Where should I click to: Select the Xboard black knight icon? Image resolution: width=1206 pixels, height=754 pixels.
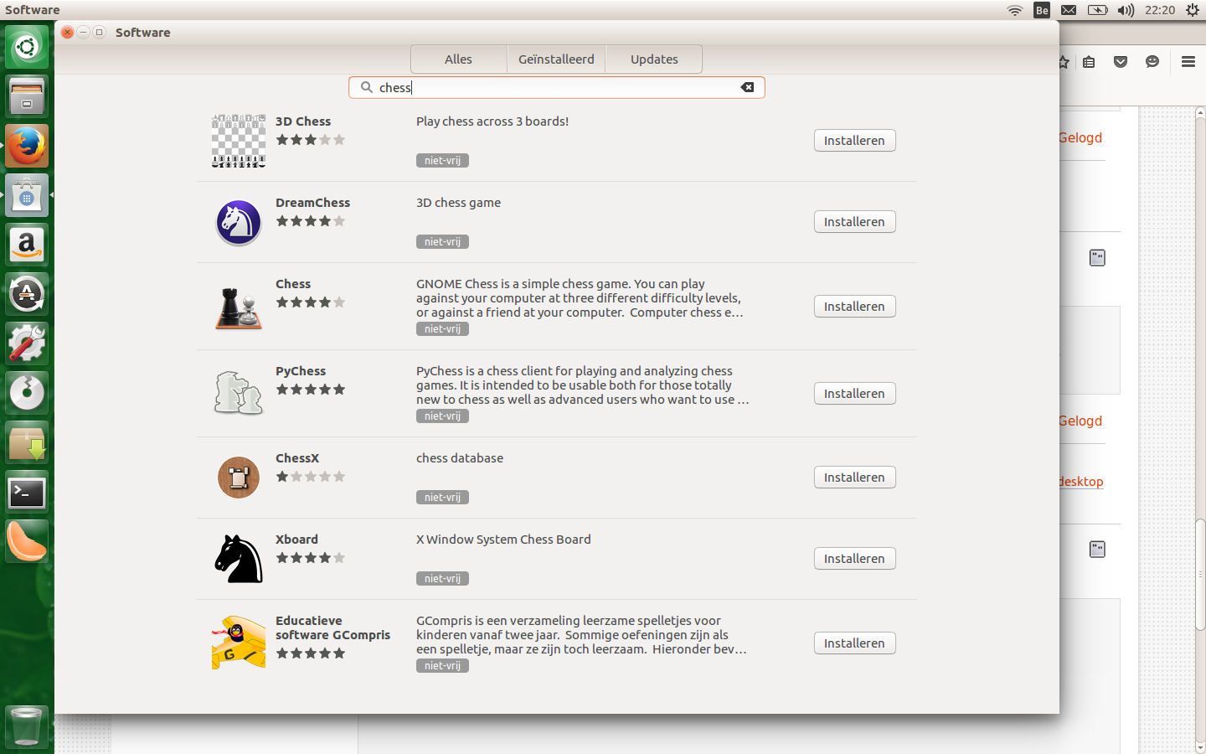coord(239,559)
